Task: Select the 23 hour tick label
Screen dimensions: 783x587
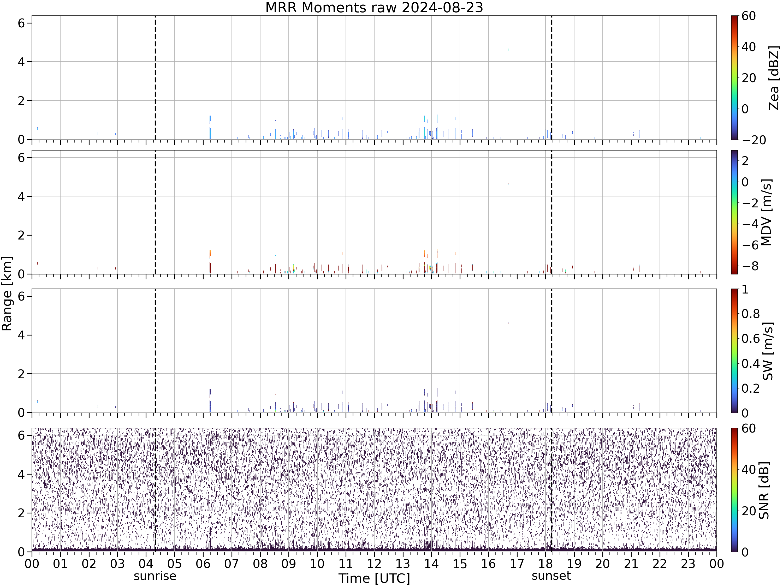Action: click(x=688, y=564)
